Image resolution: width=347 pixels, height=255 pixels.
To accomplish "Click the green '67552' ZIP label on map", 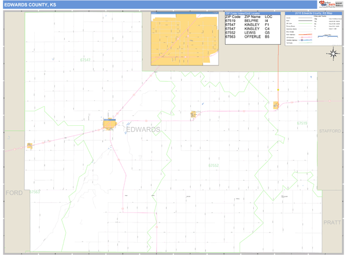I will 213,165.
